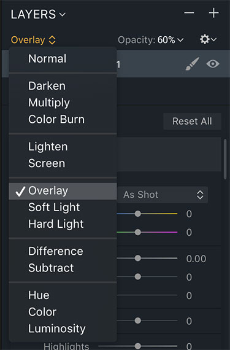Click the panel vertical scrollbar
Image resolution: width=230 pixels, height=350 pixels.
[225, 159]
